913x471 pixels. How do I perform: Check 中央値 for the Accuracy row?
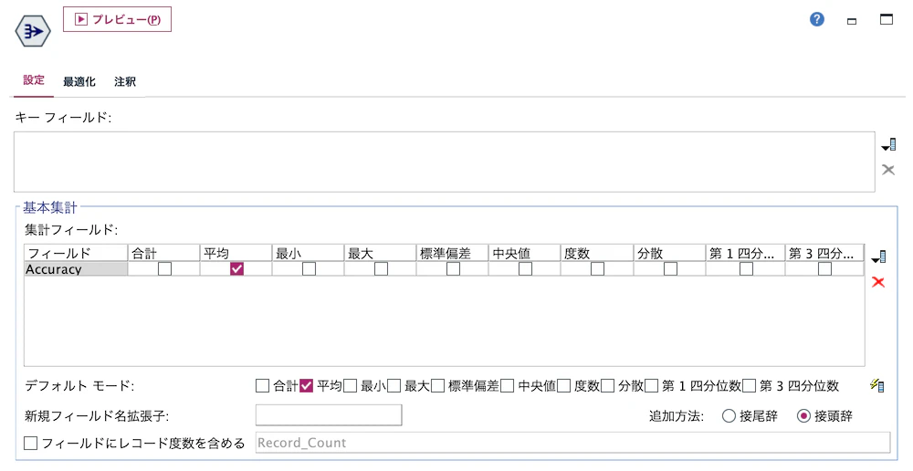coord(525,269)
